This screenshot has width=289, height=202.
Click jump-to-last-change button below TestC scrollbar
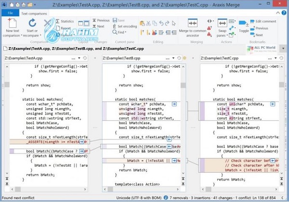point(282,184)
